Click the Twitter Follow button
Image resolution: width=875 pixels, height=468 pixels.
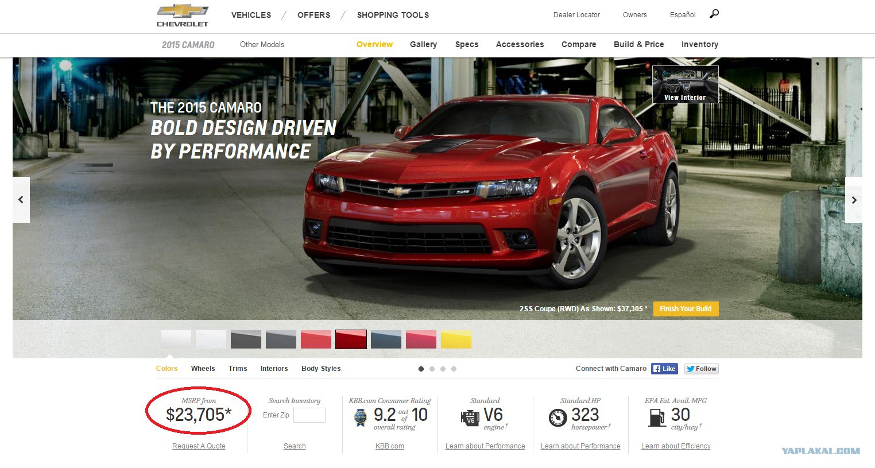(702, 369)
